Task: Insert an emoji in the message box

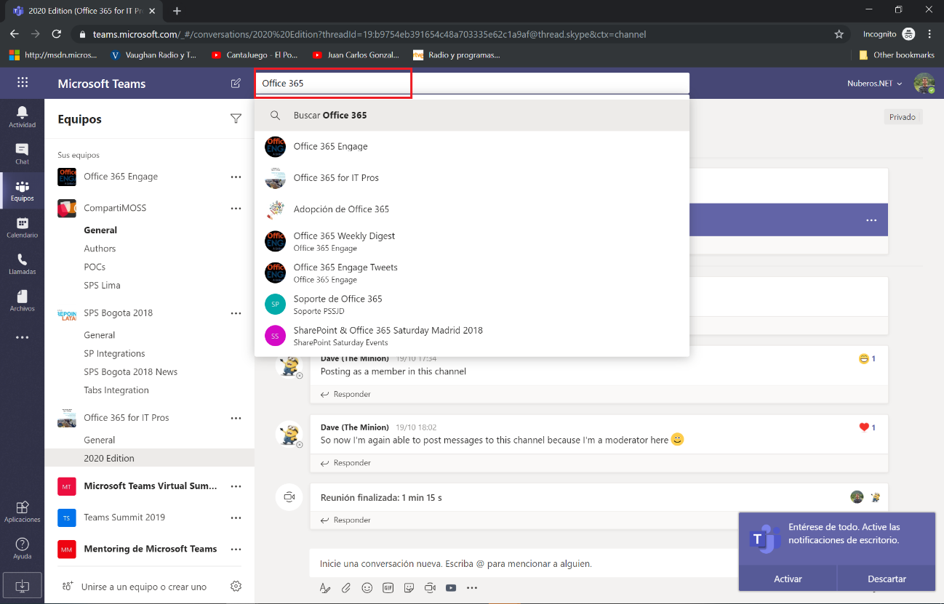Action: point(367,588)
